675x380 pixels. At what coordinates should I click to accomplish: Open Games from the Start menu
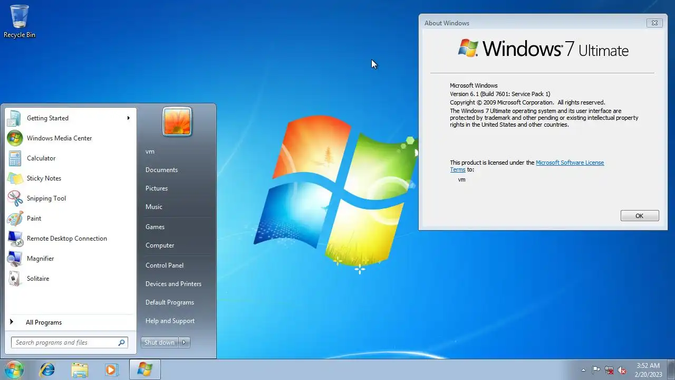coord(155,227)
